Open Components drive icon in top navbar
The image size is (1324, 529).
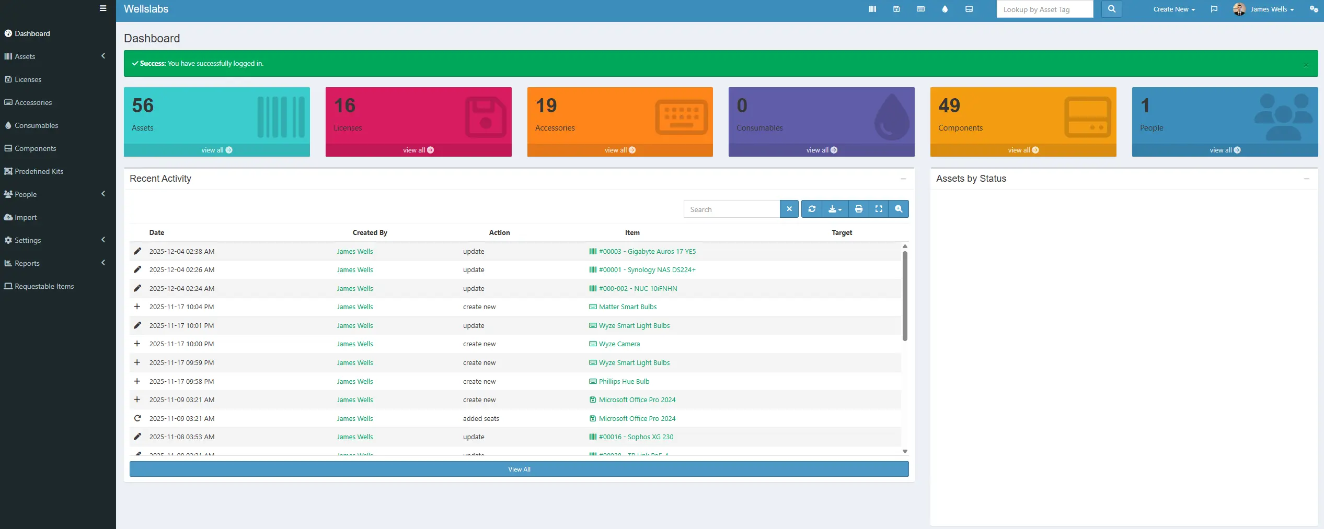(x=969, y=9)
